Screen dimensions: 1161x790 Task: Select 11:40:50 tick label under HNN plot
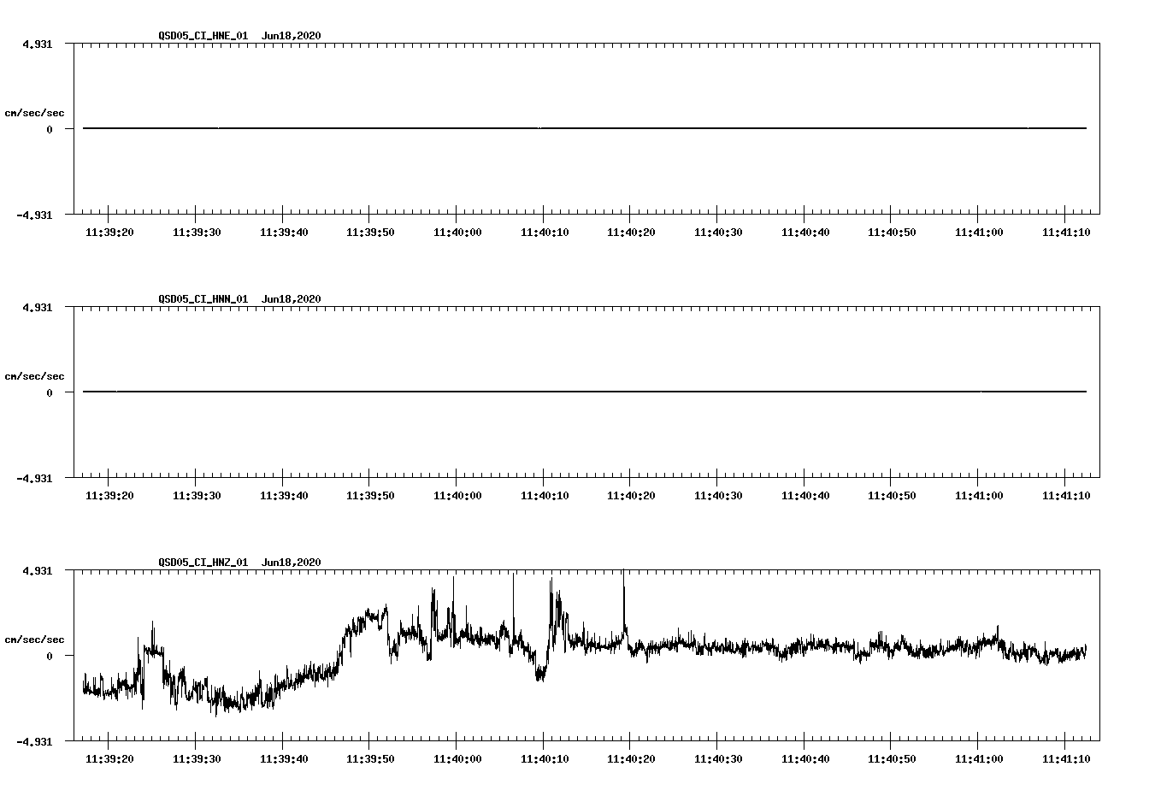pos(892,496)
